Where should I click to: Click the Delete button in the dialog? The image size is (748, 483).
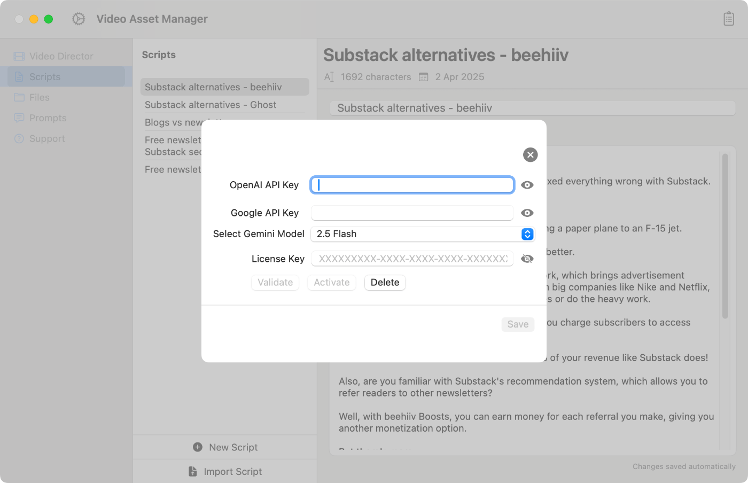[385, 283]
